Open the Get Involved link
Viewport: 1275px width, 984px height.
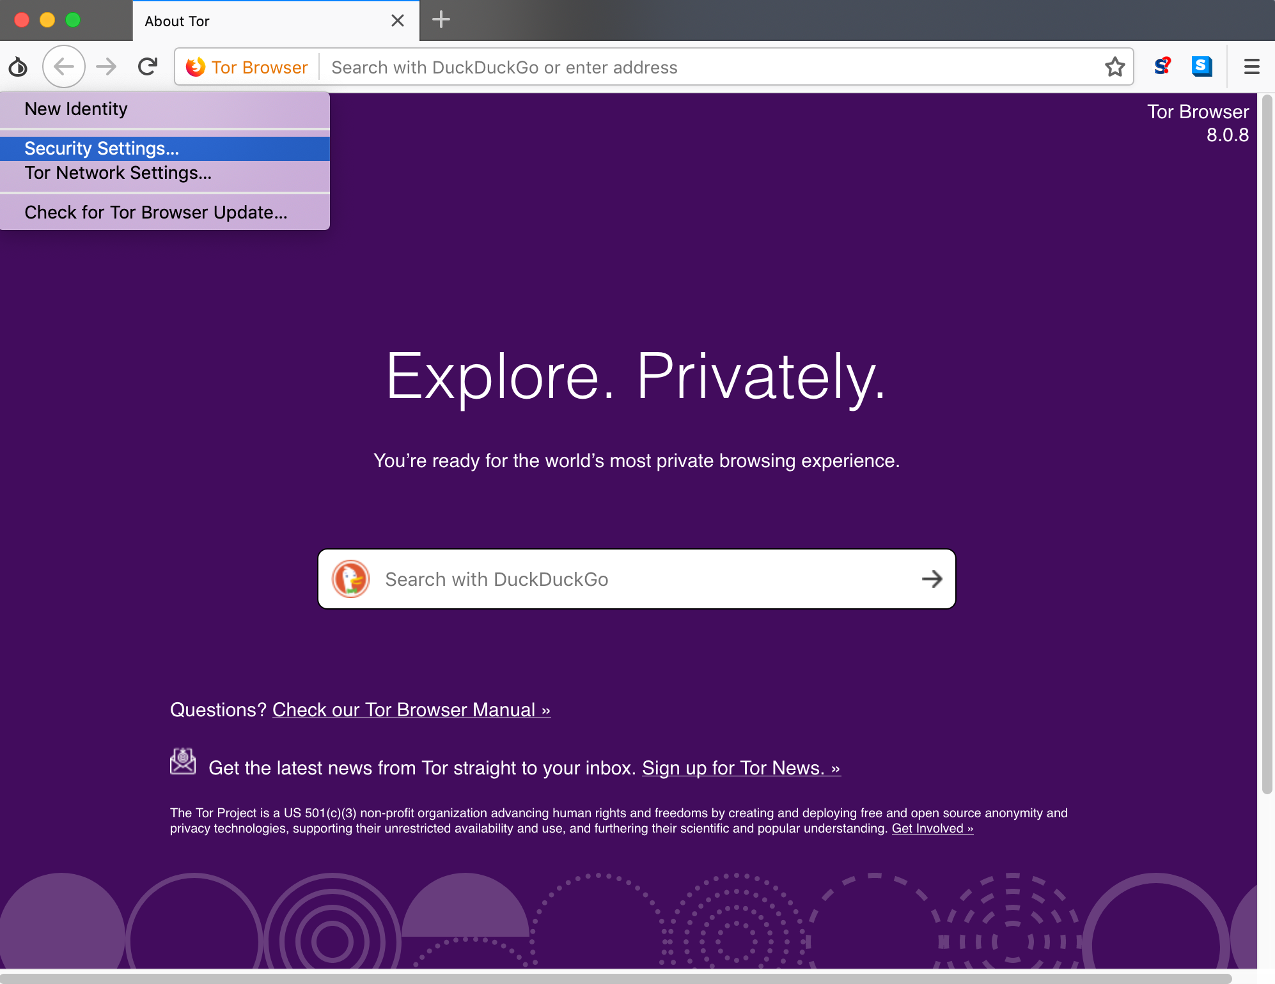click(932, 829)
